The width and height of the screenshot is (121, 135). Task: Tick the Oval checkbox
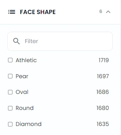pyautogui.click(x=10, y=92)
